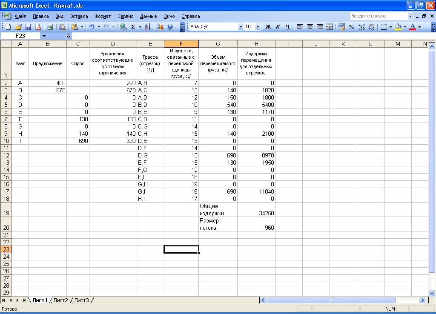Open the Name Box dropdown arrow
The height and width of the screenshot is (314, 436).
click(44, 36)
